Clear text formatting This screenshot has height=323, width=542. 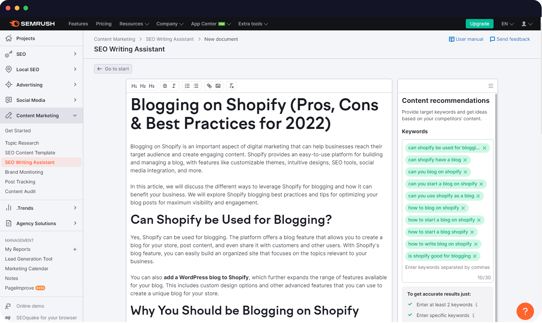click(231, 86)
